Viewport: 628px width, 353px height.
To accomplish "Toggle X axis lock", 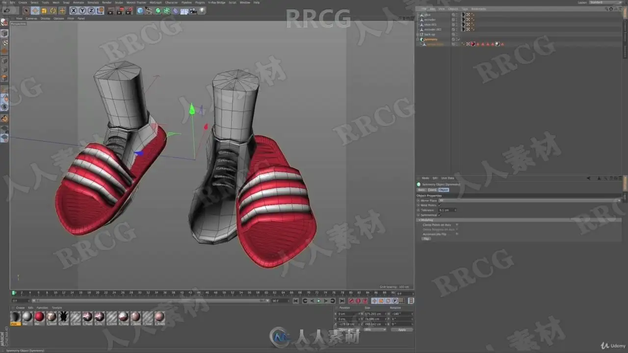I will [x=74, y=11].
